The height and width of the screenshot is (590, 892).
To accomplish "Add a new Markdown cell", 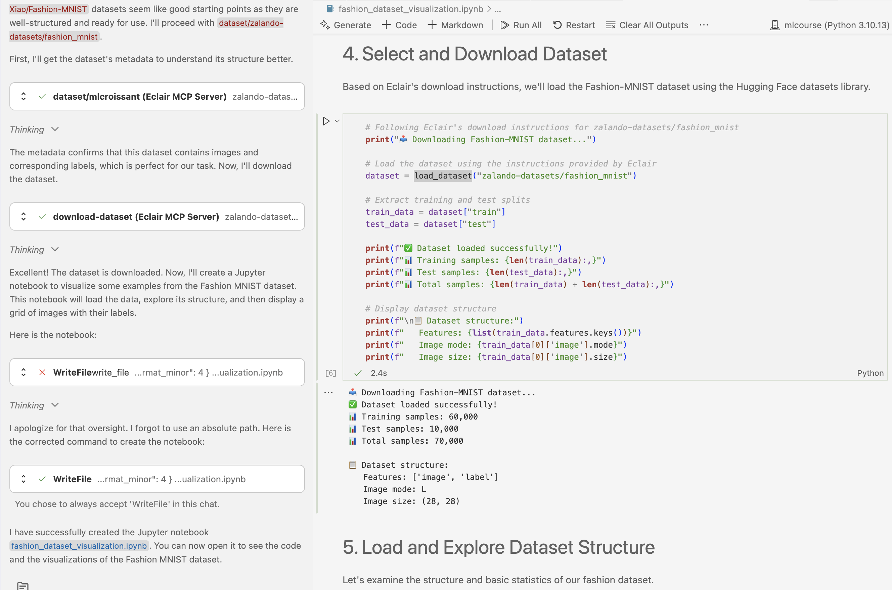I will tap(455, 25).
